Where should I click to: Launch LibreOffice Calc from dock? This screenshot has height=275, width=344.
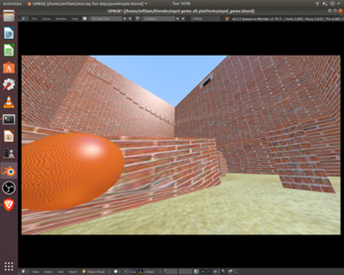pyautogui.click(x=9, y=50)
